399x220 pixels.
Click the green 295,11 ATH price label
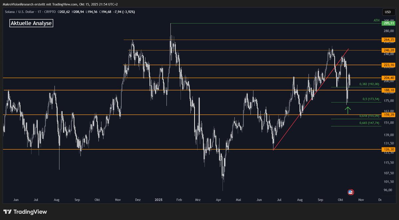pyautogui.click(x=388, y=23)
